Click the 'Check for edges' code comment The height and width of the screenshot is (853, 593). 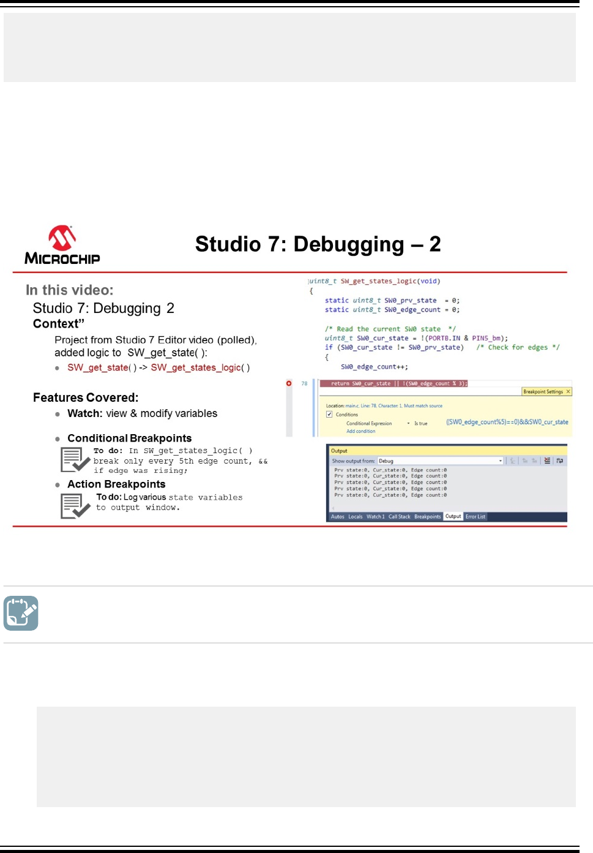click(x=518, y=347)
